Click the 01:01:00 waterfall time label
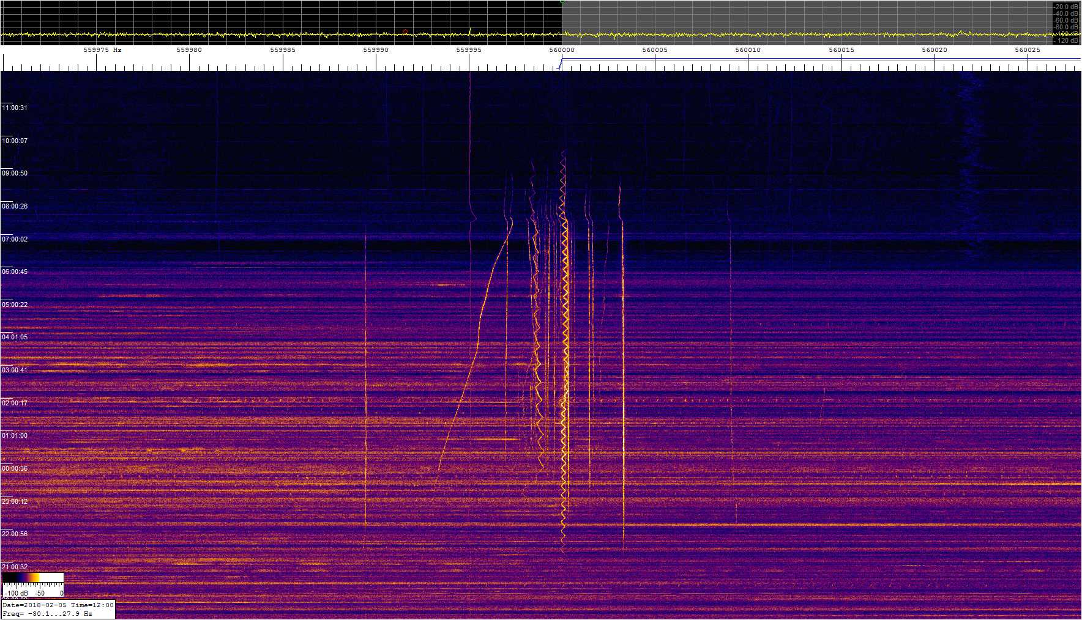This screenshot has height=620, width=1082. pyautogui.click(x=15, y=435)
